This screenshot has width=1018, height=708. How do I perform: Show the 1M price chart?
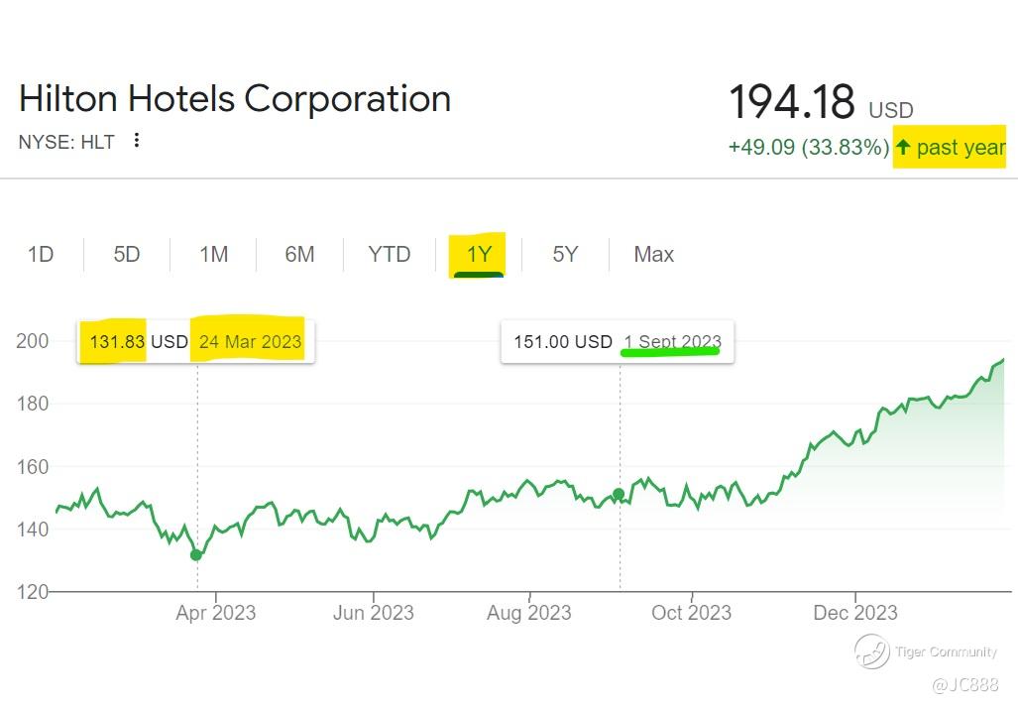tap(213, 255)
